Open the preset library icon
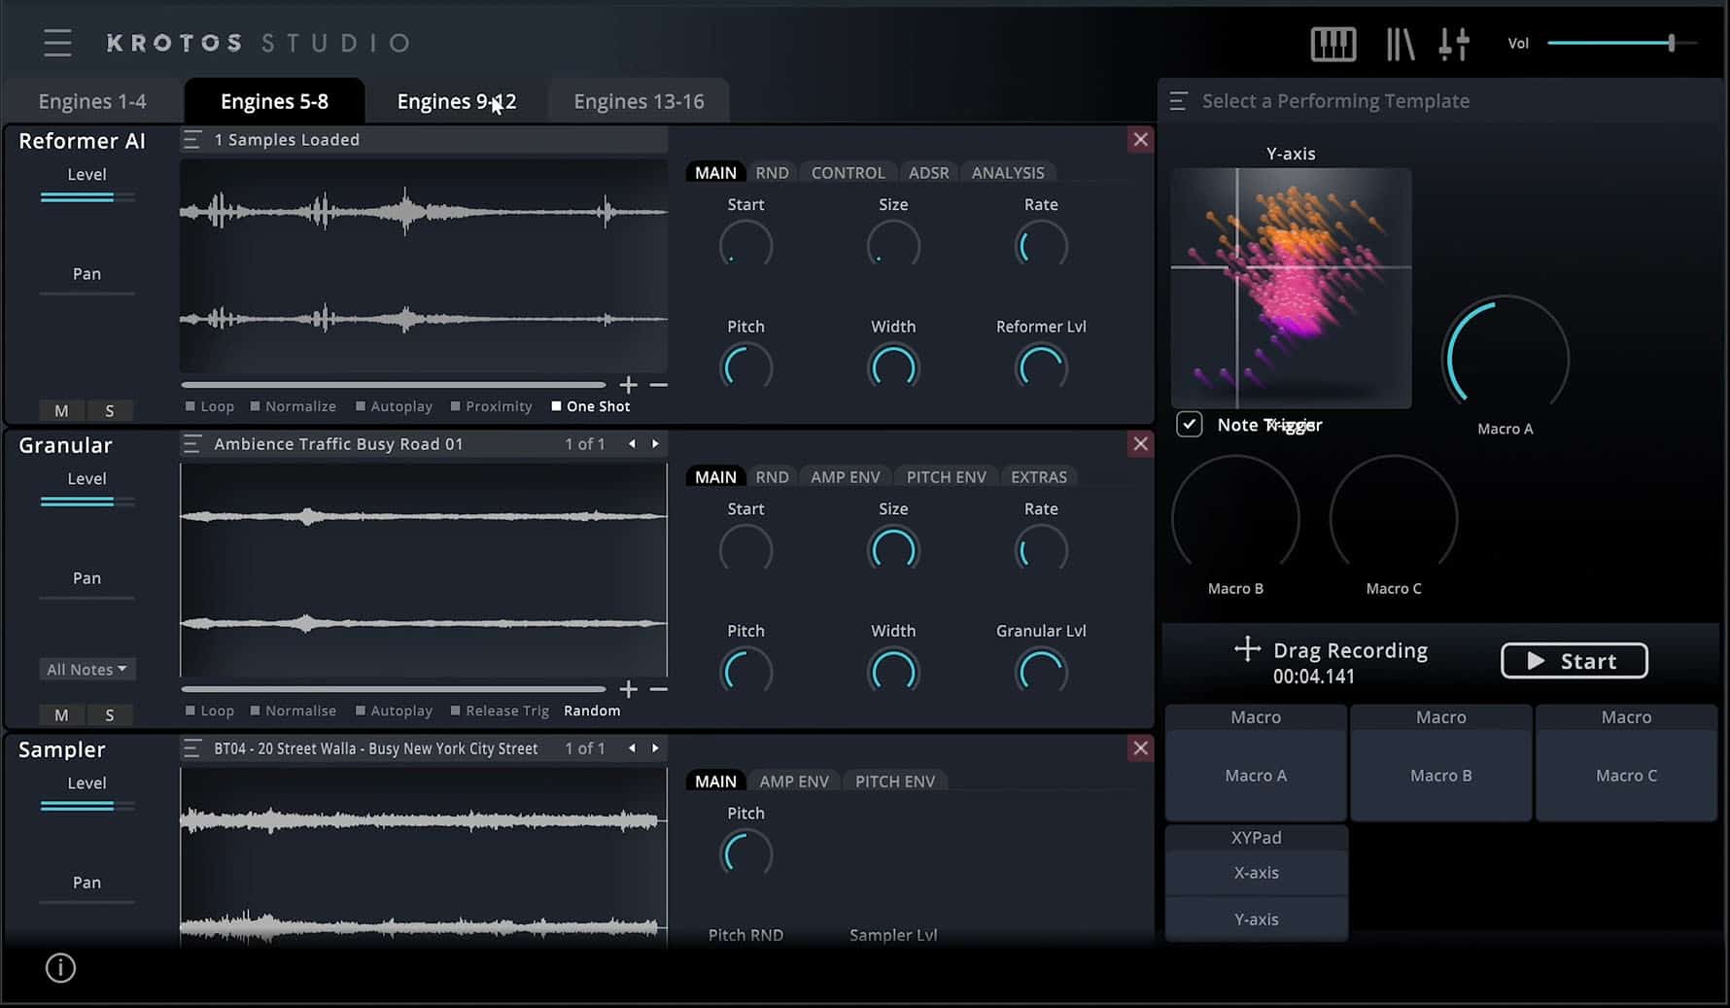 1400,44
